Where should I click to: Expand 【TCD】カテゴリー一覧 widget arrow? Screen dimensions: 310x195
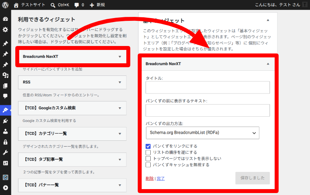[120, 134]
